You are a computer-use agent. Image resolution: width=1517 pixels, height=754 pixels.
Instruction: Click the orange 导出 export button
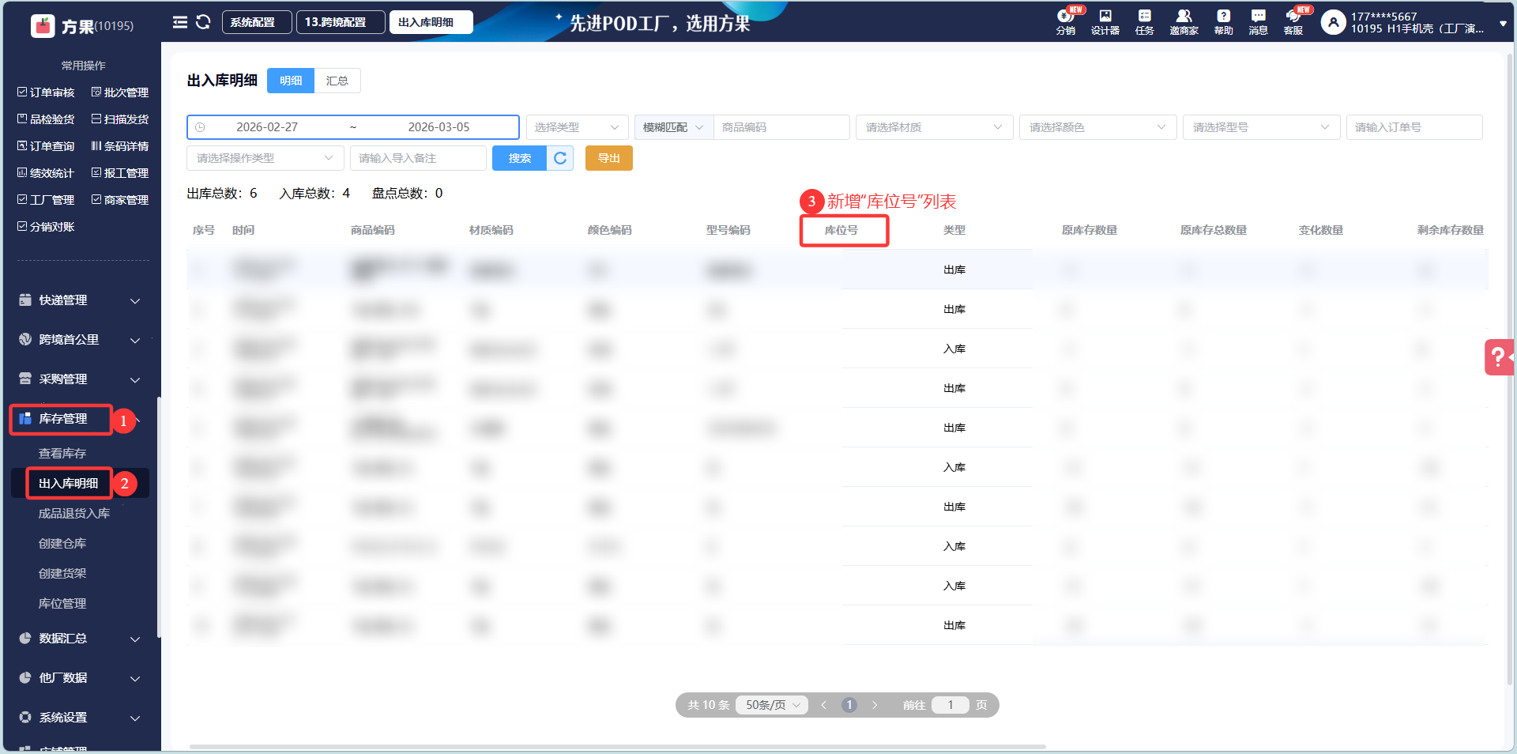pyautogui.click(x=608, y=158)
